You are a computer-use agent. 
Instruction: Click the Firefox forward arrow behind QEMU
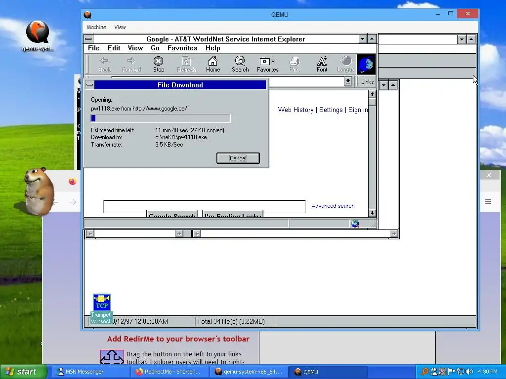point(73,202)
